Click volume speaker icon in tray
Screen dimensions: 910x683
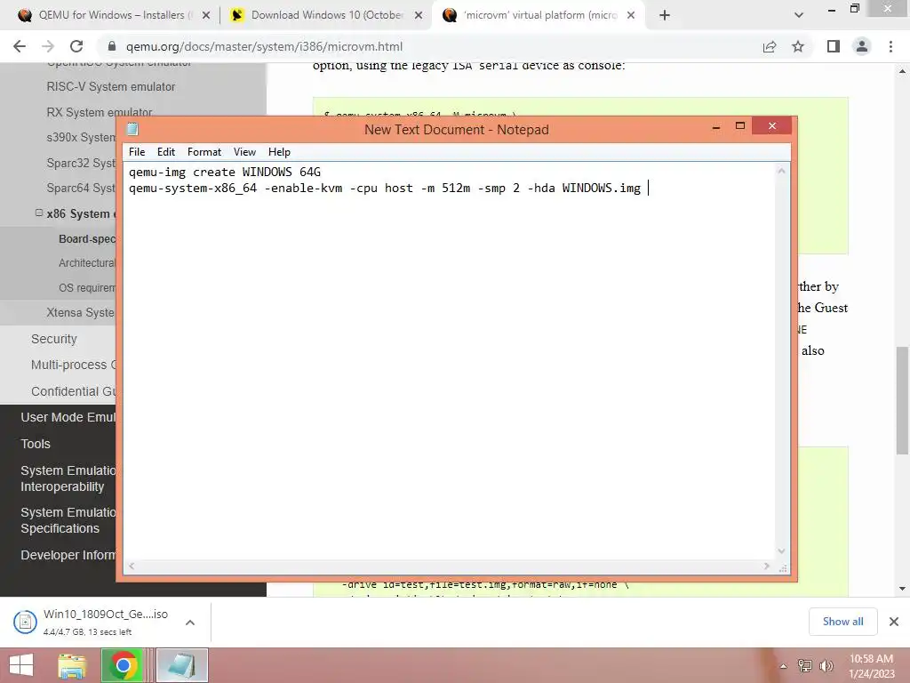click(x=826, y=666)
